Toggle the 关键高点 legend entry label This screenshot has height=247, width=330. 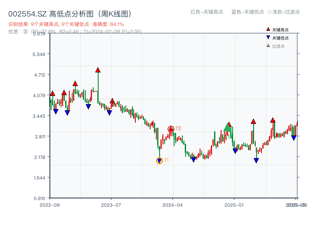(x=280, y=30)
